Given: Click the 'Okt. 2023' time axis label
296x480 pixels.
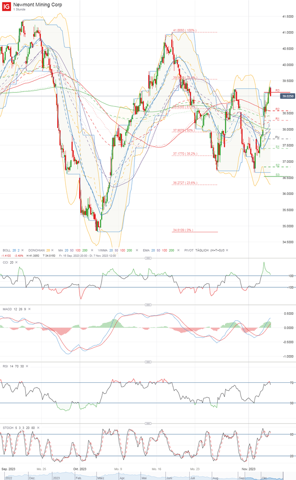Looking at the screenshot, I should pyautogui.click(x=80, y=468).
